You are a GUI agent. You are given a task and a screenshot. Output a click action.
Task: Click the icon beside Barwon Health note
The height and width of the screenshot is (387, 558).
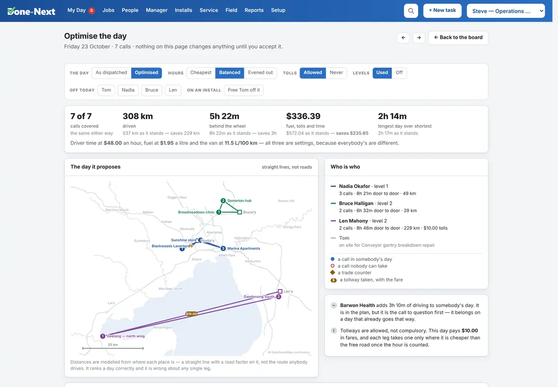coord(334,305)
